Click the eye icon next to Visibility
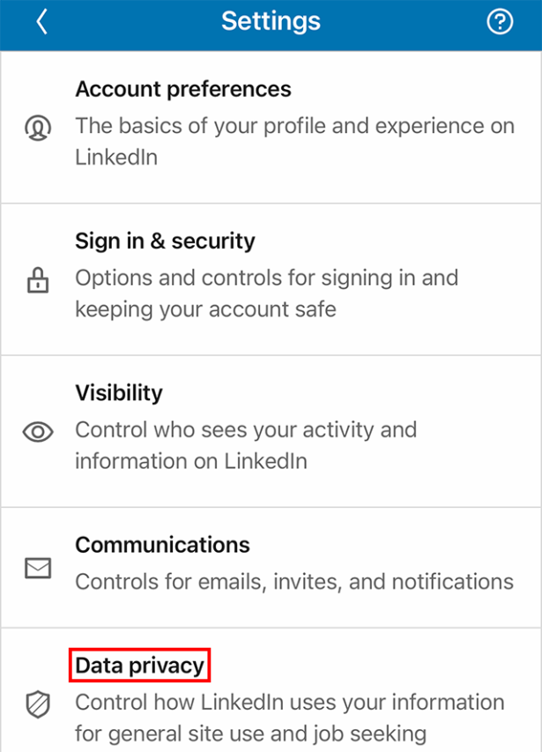The width and height of the screenshot is (542, 752). (38, 430)
